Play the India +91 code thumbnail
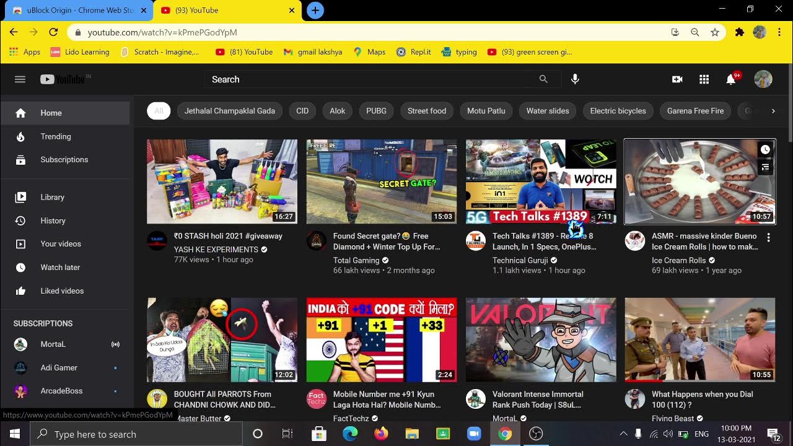The height and width of the screenshot is (446, 793). (x=382, y=339)
